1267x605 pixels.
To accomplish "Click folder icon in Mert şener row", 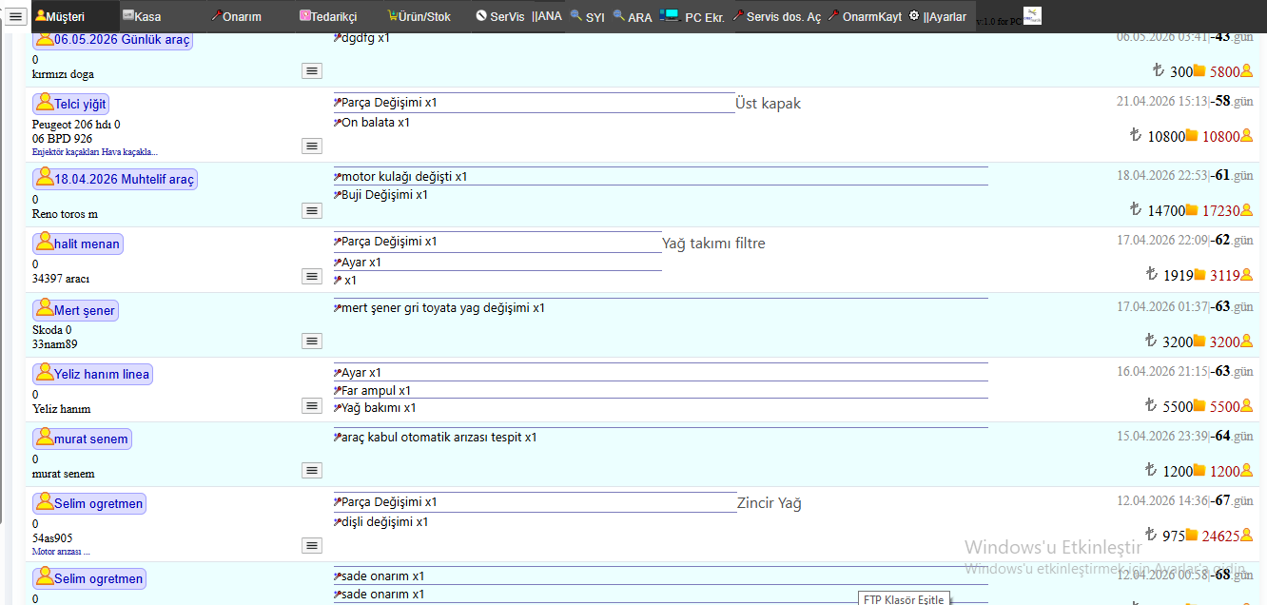I will tap(1199, 341).
